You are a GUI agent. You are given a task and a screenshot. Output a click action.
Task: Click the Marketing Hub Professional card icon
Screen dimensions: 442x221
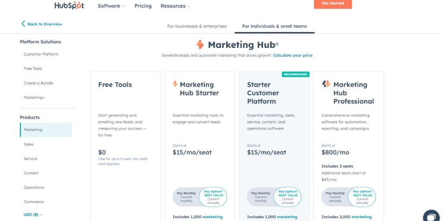326,84
